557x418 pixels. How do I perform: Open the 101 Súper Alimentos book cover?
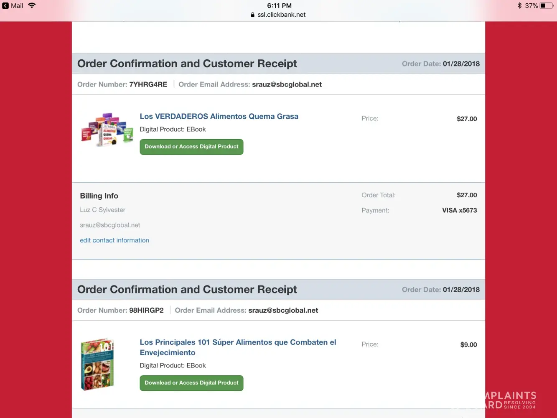tap(97, 364)
